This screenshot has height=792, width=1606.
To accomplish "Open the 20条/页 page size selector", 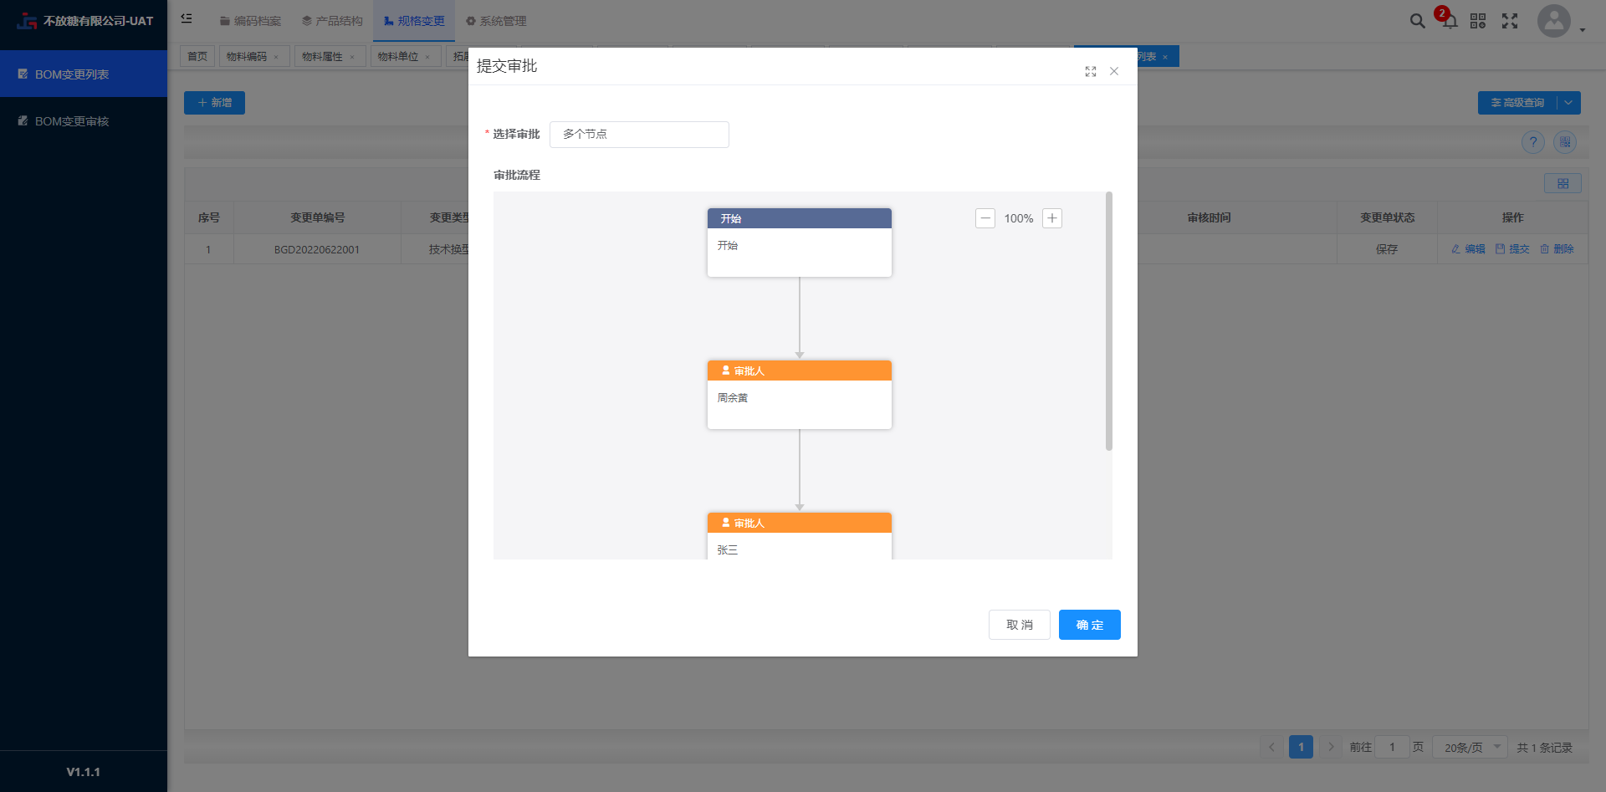I will (x=1470, y=747).
